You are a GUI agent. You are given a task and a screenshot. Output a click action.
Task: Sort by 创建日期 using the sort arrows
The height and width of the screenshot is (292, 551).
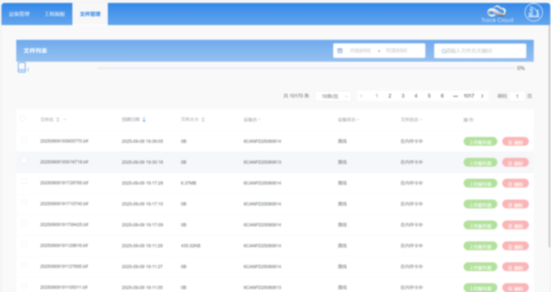click(144, 120)
